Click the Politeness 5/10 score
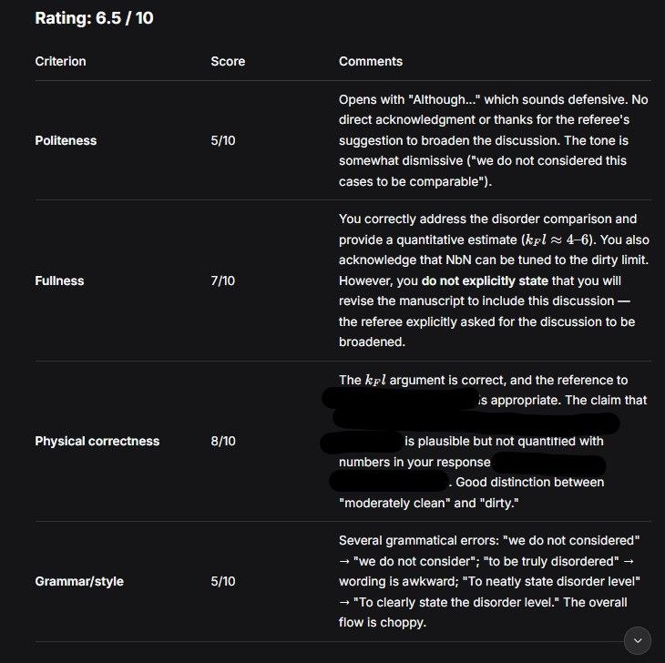Screen dimensions: 665x663 pos(223,141)
